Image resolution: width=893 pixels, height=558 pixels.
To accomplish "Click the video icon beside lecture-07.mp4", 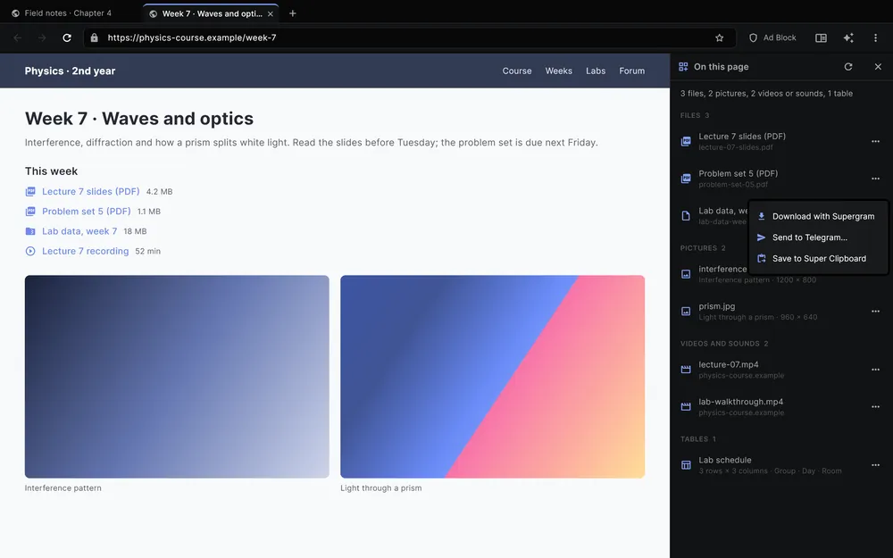I will [686, 370].
